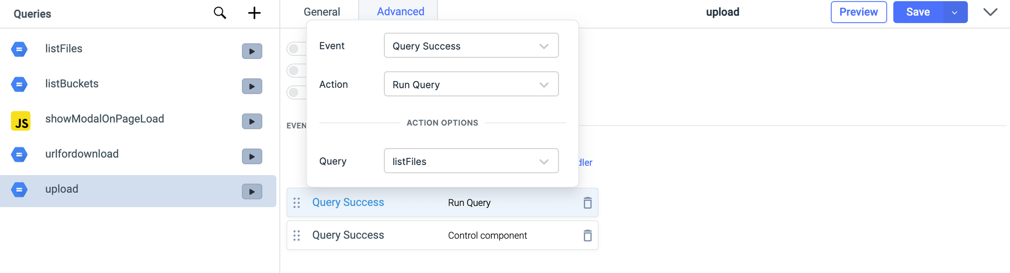The image size is (1010, 273).
Task: Click the Preview button
Action: (x=858, y=12)
